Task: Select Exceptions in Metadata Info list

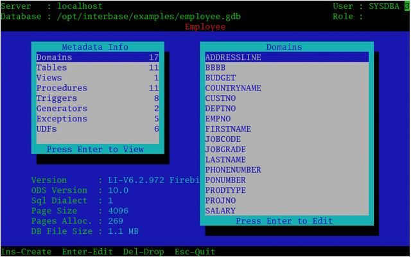Action: pyautogui.click(x=98, y=118)
